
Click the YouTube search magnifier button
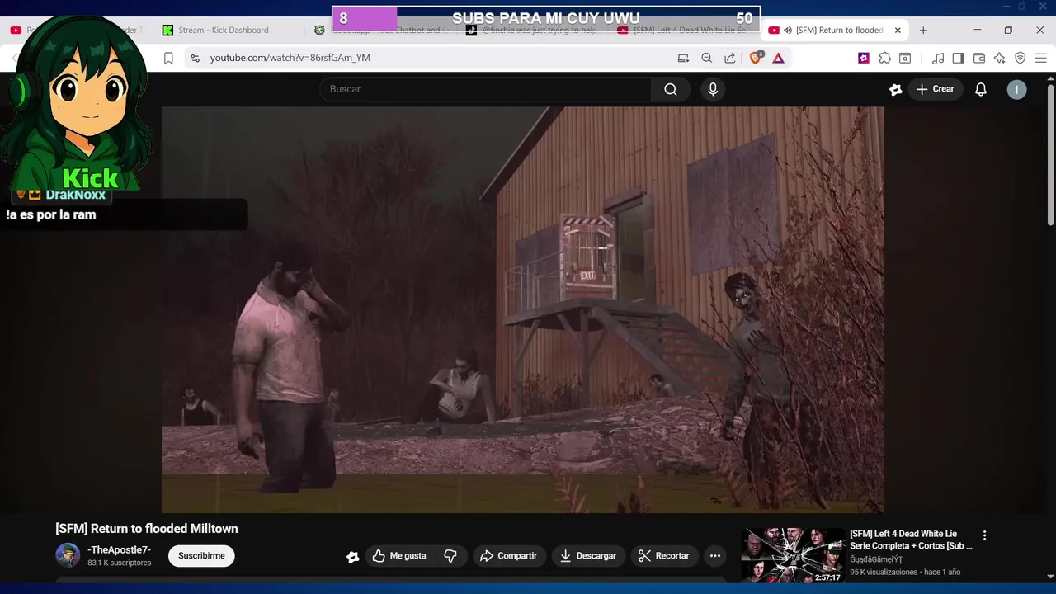(x=671, y=89)
